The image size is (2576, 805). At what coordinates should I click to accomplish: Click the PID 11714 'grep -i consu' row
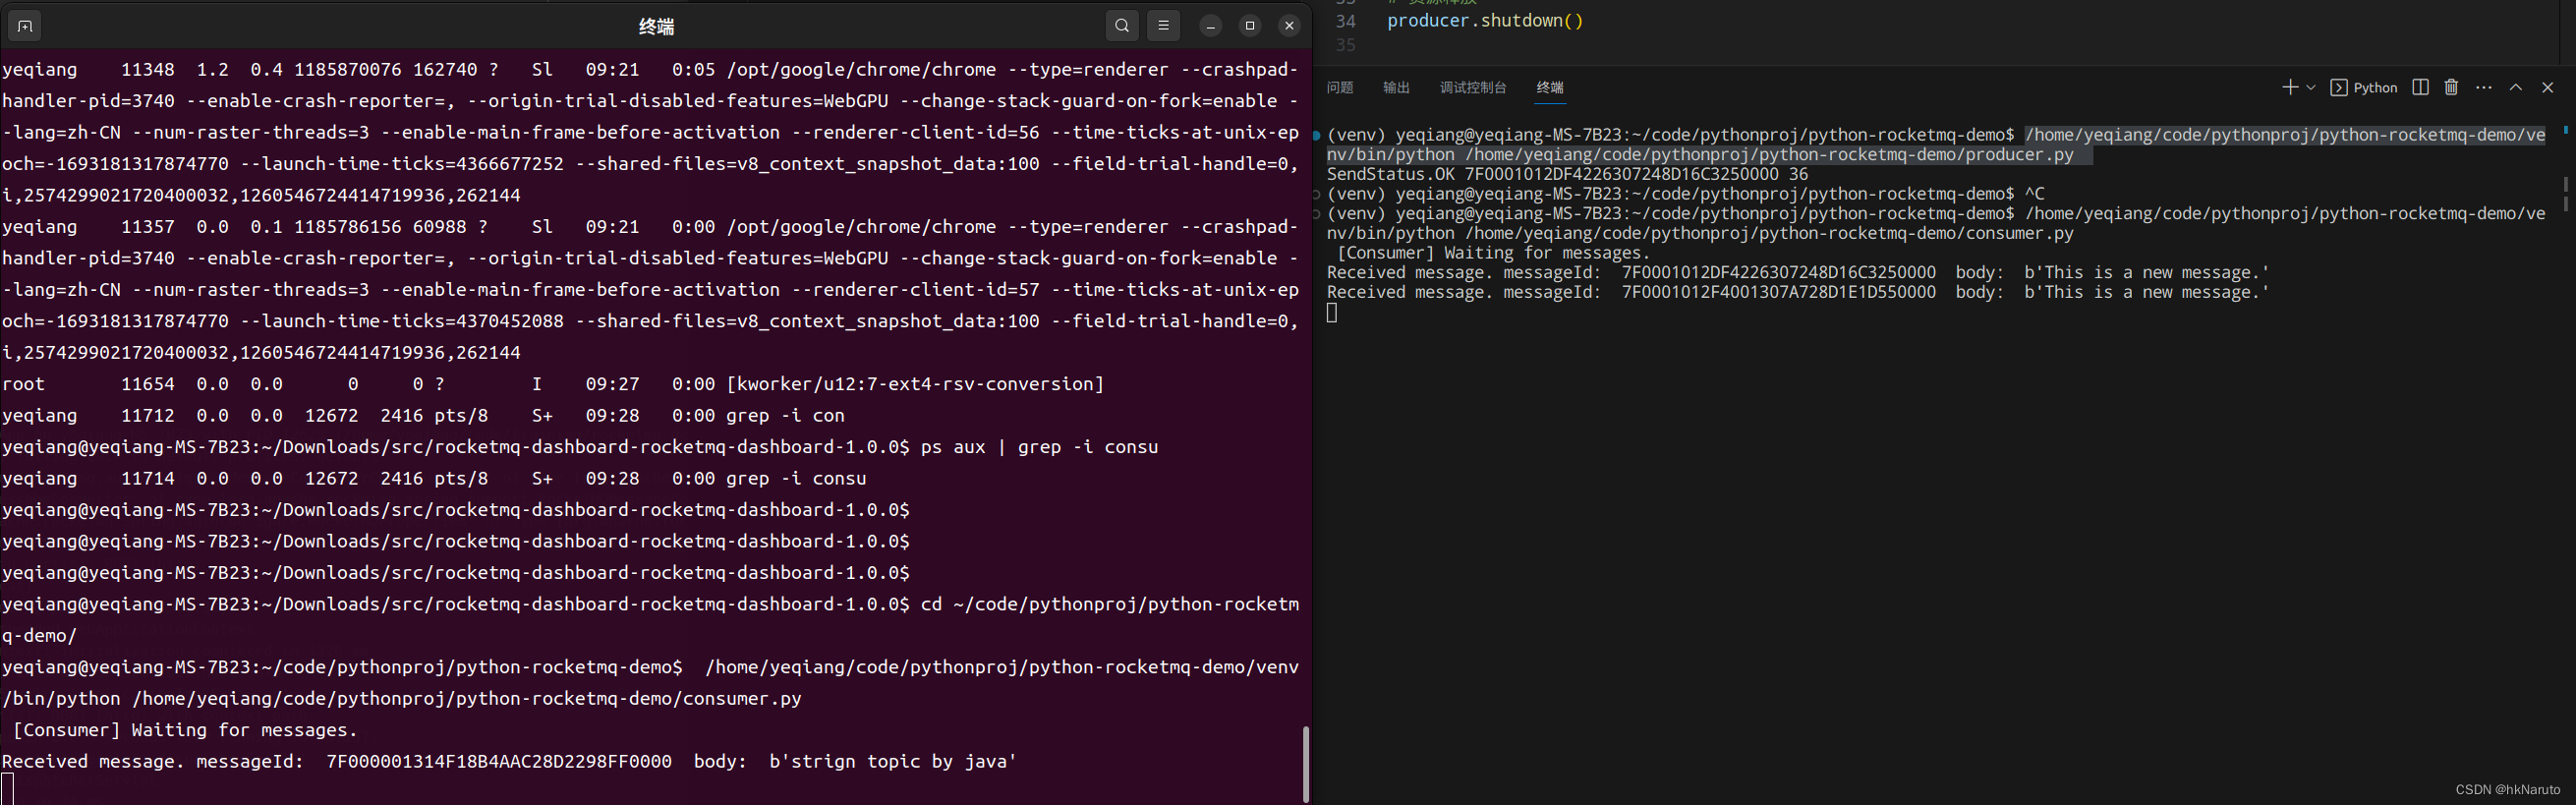434,478
